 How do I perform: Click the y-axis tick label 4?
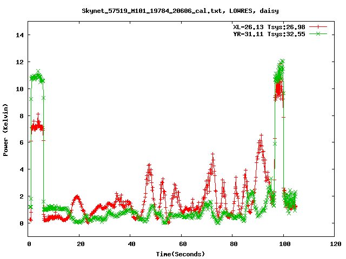(22, 169)
